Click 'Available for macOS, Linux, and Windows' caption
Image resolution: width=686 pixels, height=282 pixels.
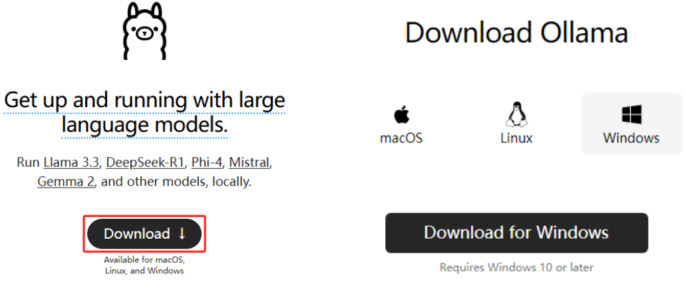pos(144,265)
